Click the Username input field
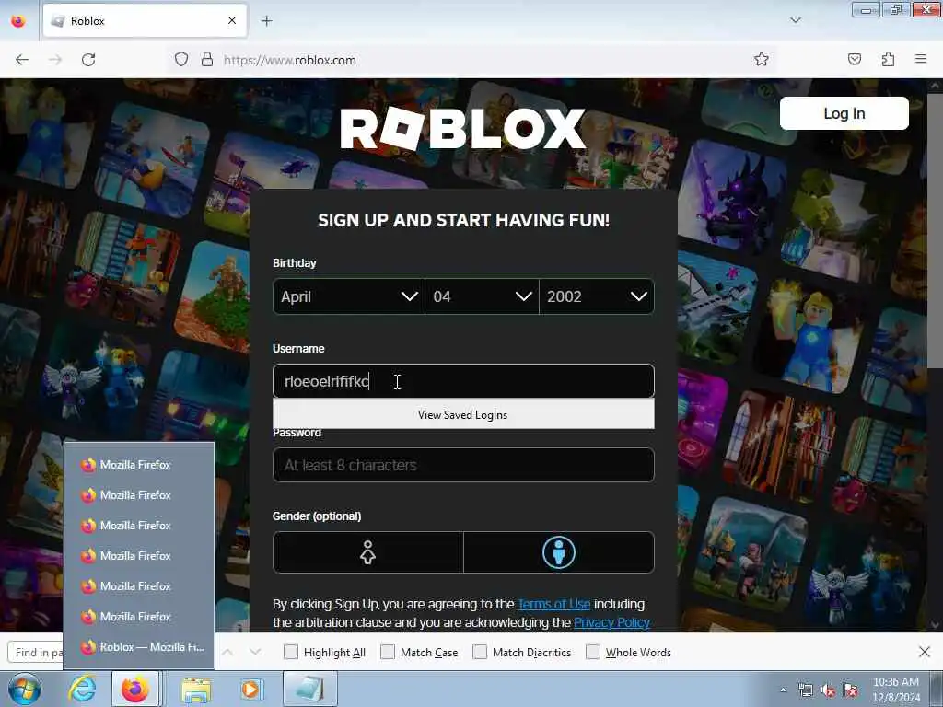943x707 pixels. pos(463,381)
